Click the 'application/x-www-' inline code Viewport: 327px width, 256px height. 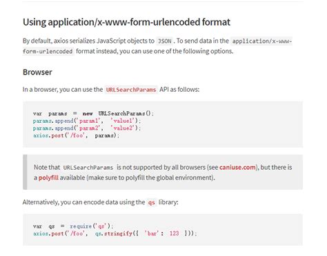click(x=261, y=41)
